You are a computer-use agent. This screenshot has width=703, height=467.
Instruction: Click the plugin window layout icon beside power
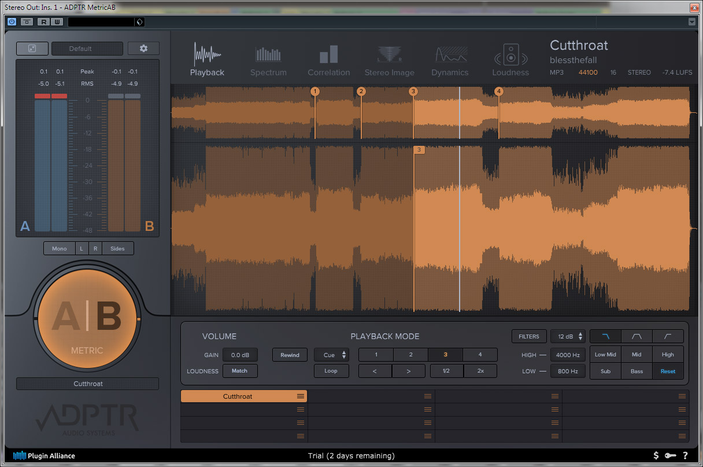(x=27, y=22)
